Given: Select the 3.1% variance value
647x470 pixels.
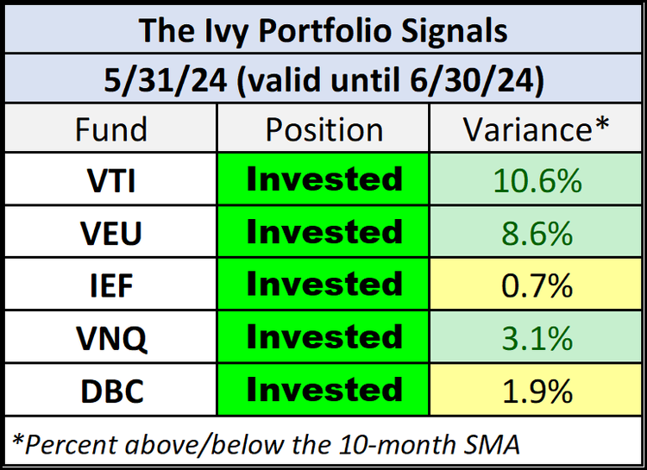Looking at the screenshot, I should (x=537, y=338).
